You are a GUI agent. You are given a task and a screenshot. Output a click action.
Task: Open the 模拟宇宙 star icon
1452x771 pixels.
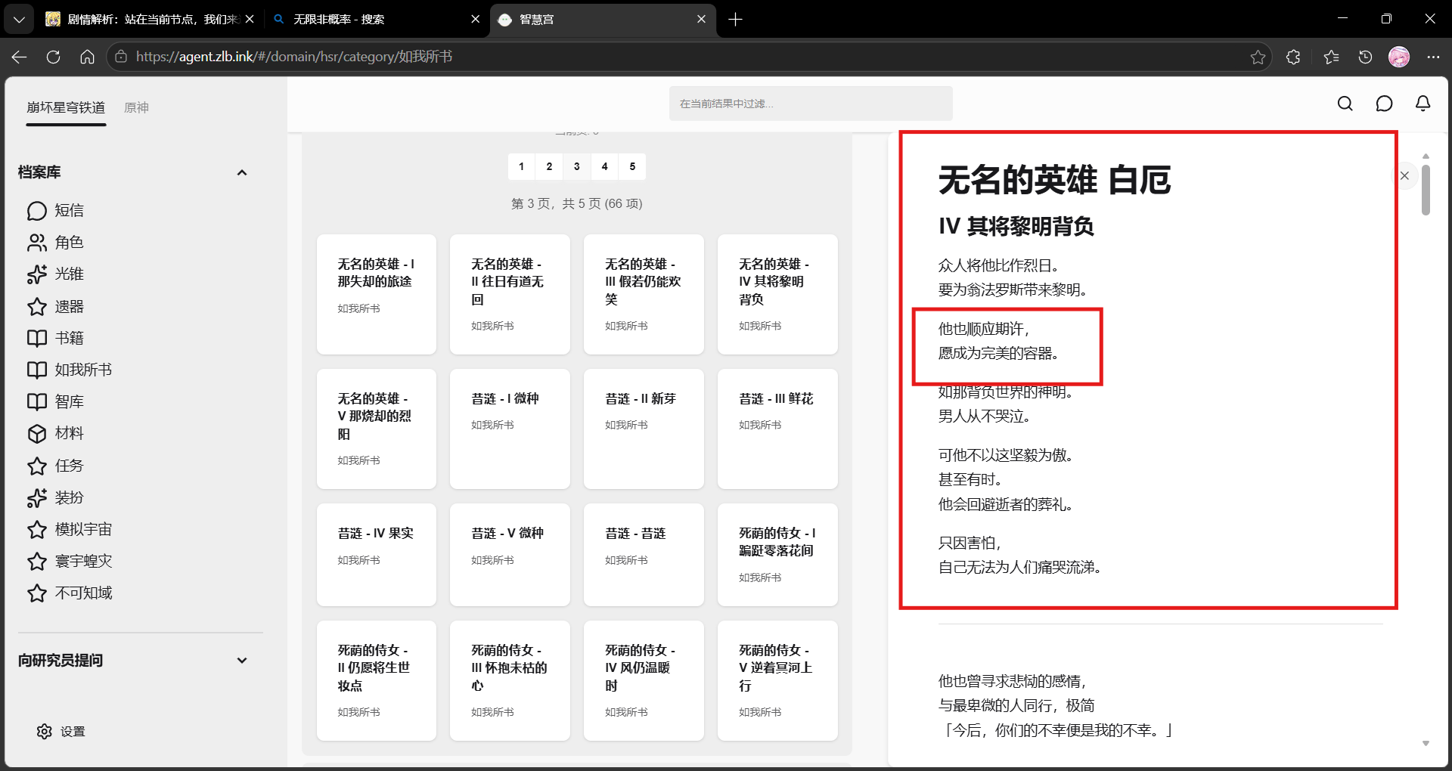tap(37, 529)
